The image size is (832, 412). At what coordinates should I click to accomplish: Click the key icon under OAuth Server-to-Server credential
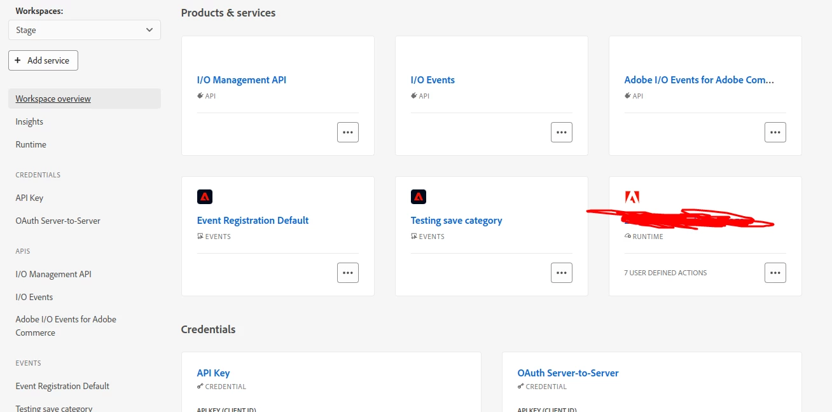point(521,387)
